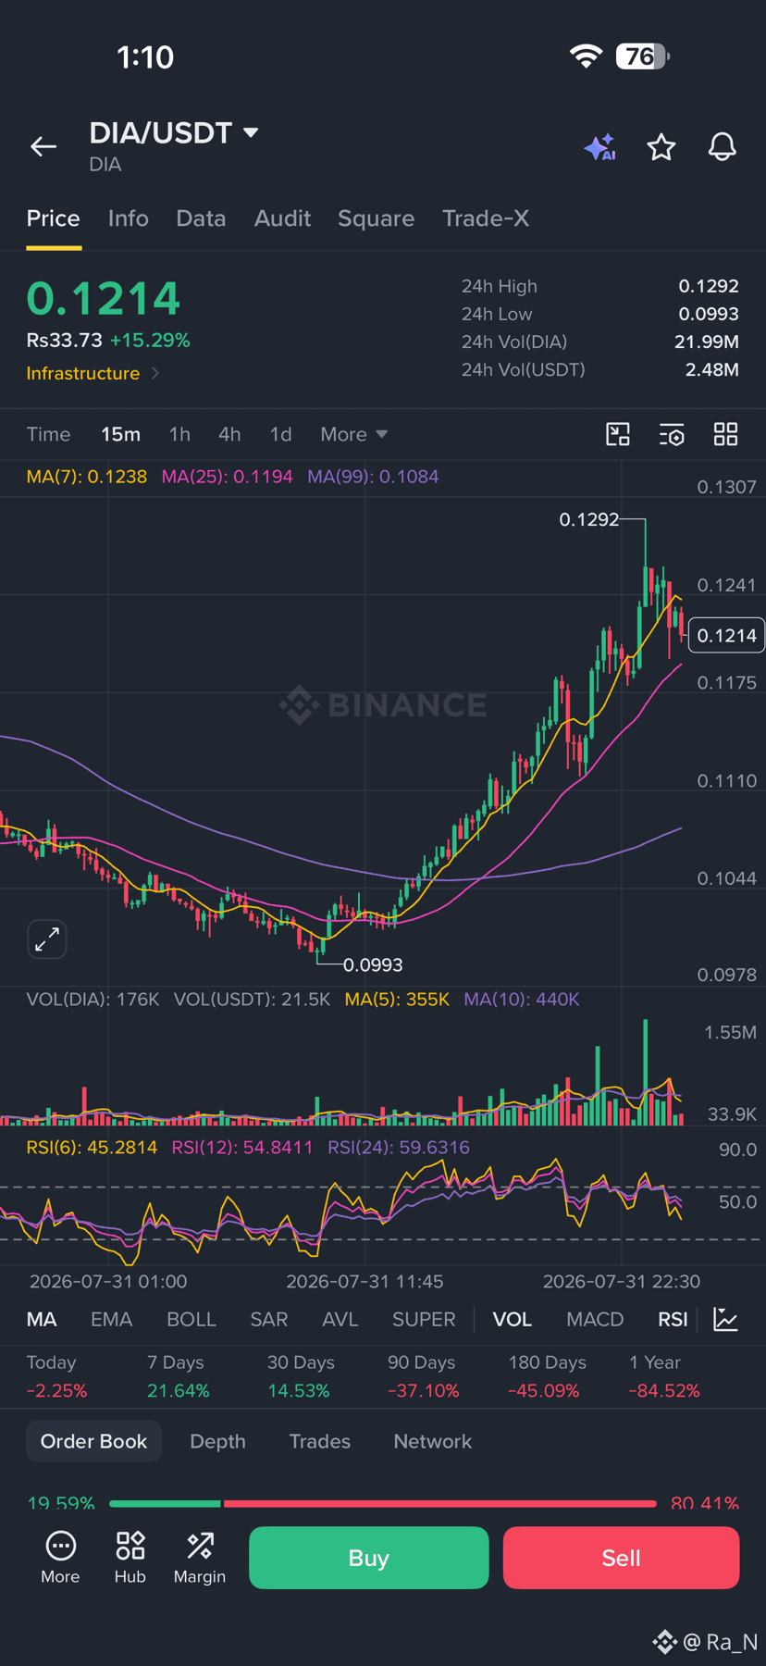
Task: Toggle the SUPER indicator
Action: click(424, 1320)
